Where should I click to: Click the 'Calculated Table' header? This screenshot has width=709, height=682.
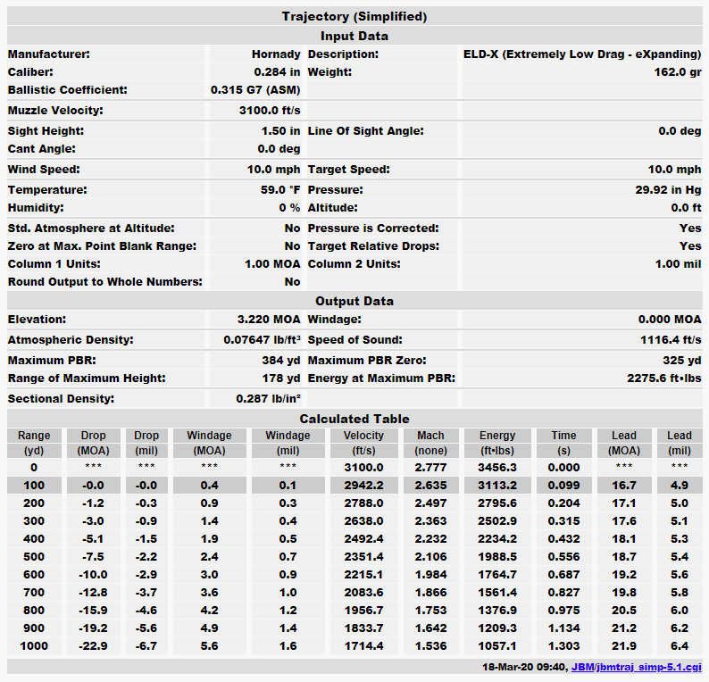click(x=354, y=419)
